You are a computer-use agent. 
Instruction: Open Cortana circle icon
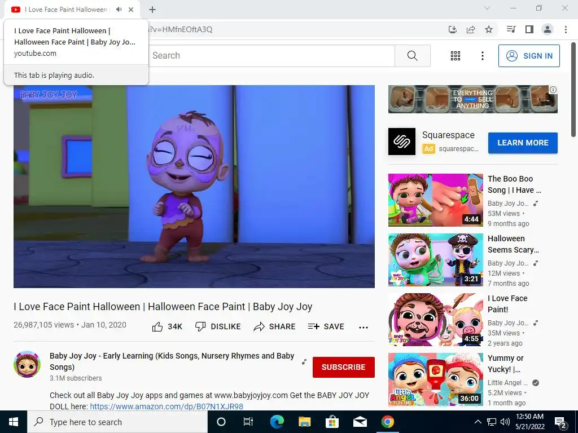click(x=221, y=422)
